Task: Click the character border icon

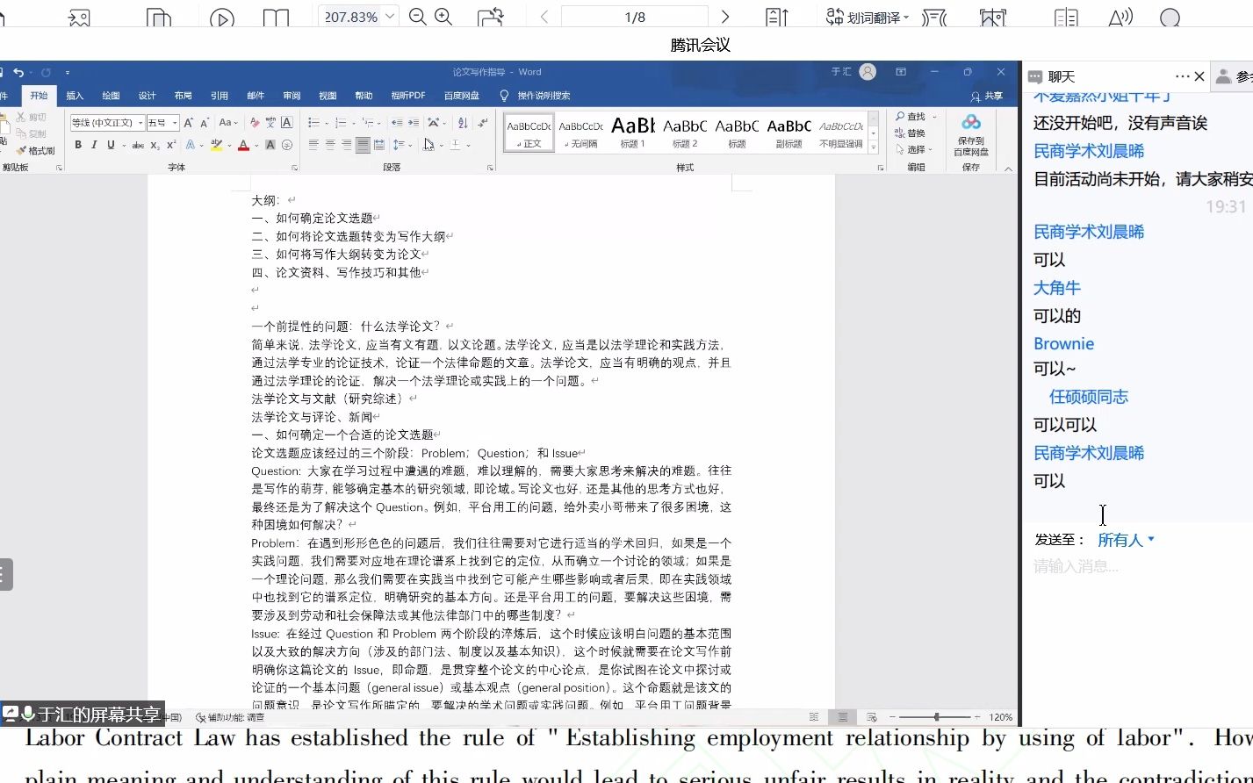Action: coord(286,123)
